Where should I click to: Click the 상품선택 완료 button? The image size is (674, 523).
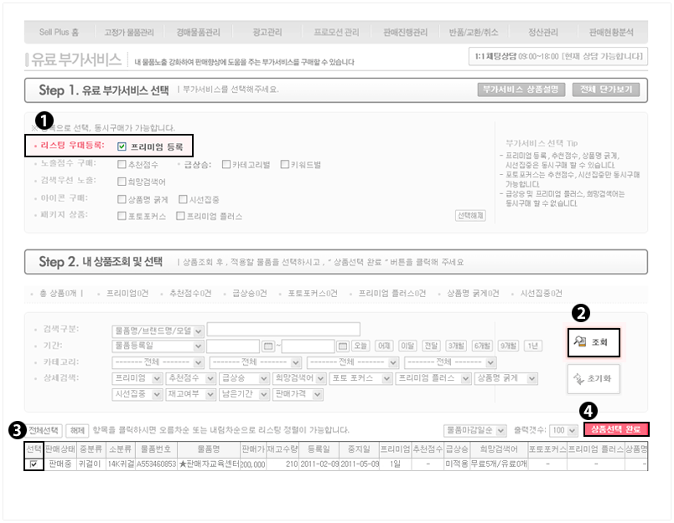tap(616, 429)
